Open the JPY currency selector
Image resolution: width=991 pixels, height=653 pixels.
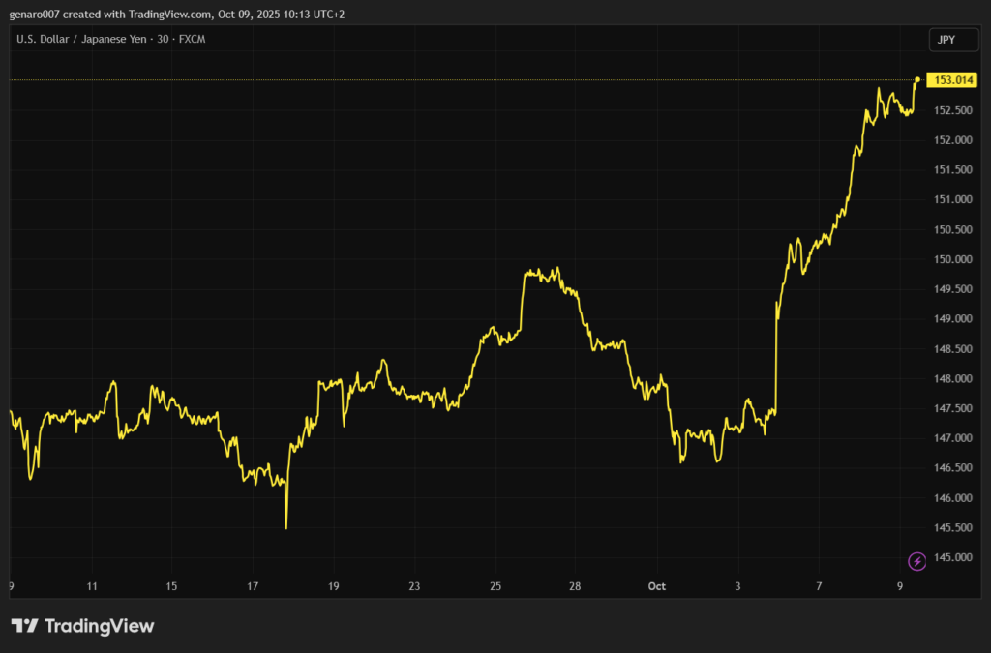tap(945, 40)
